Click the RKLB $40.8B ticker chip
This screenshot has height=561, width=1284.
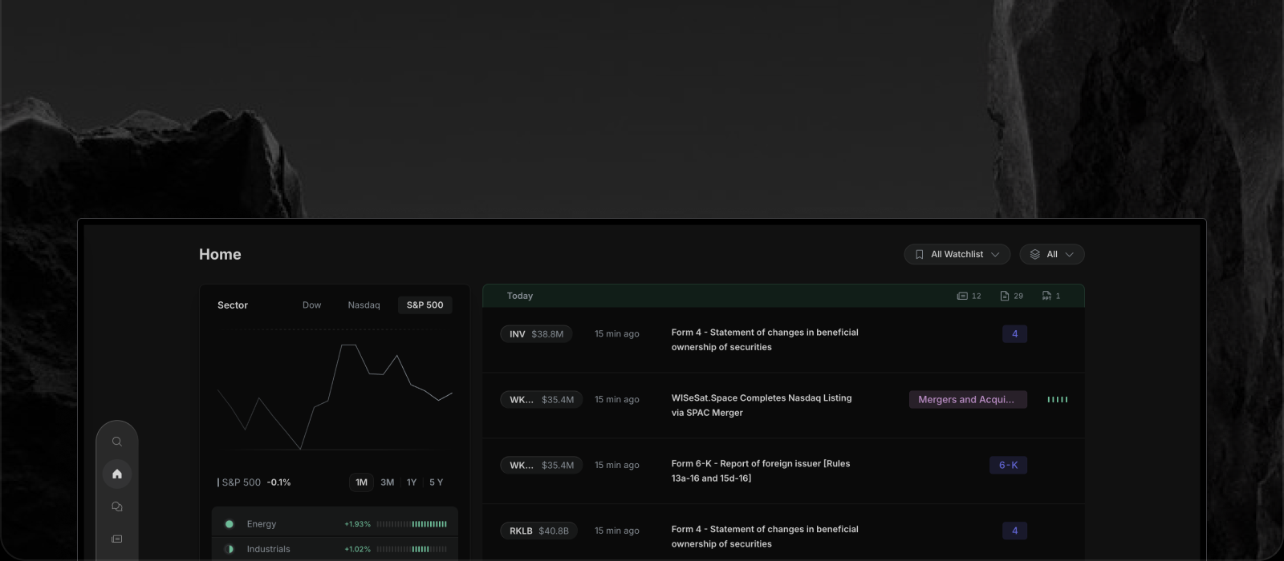click(538, 531)
